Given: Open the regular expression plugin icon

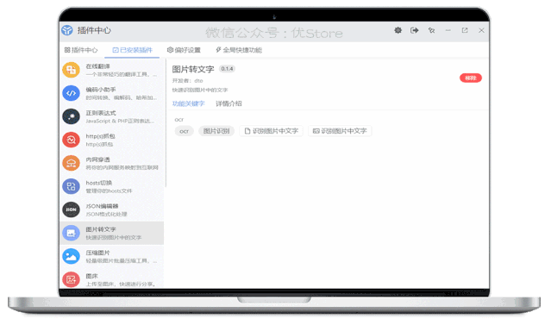Looking at the screenshot, I should point(71,116).
